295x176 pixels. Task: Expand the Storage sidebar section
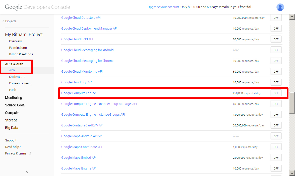pyautogui.click(x=11, y=120)
